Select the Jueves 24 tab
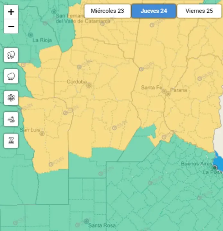Screen dimensions: 223x231 pos(154,11)
